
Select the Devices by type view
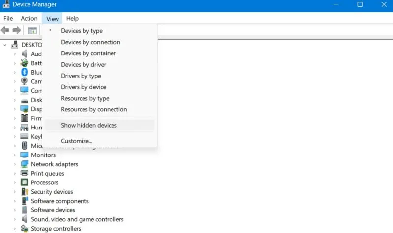pos(82,31)
